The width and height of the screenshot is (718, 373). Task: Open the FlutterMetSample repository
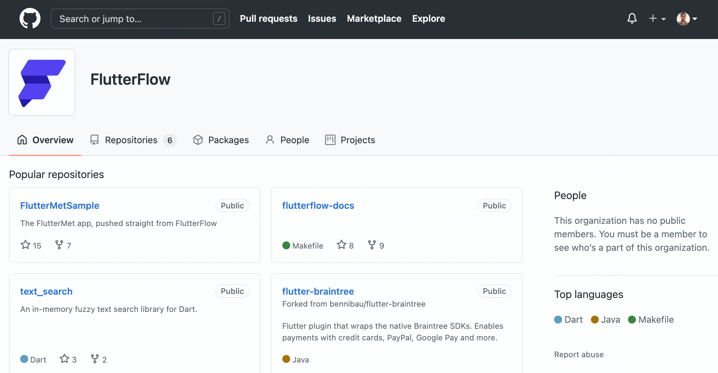[60, 205]
